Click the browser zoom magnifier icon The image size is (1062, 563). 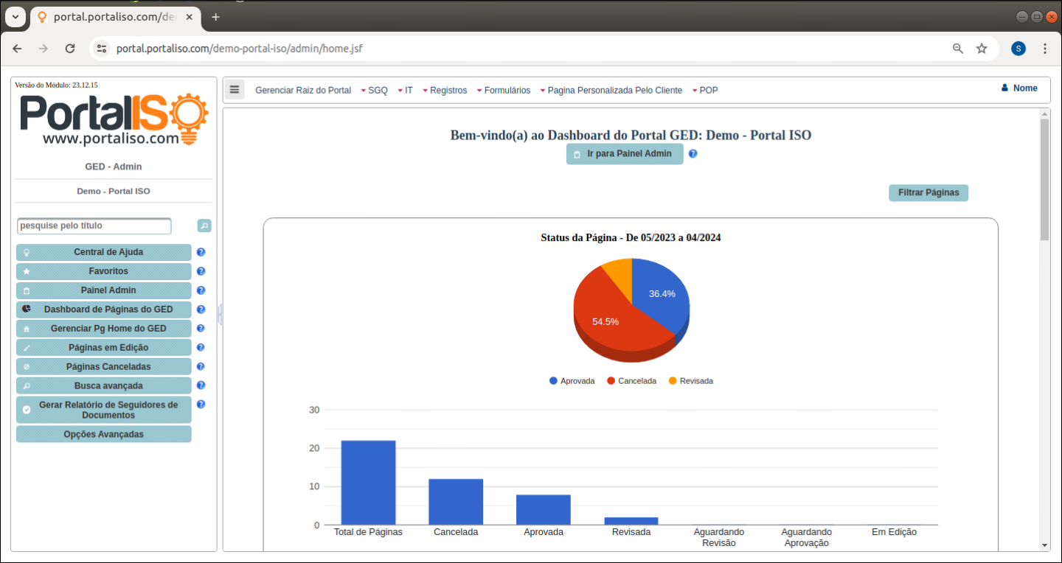958,49
